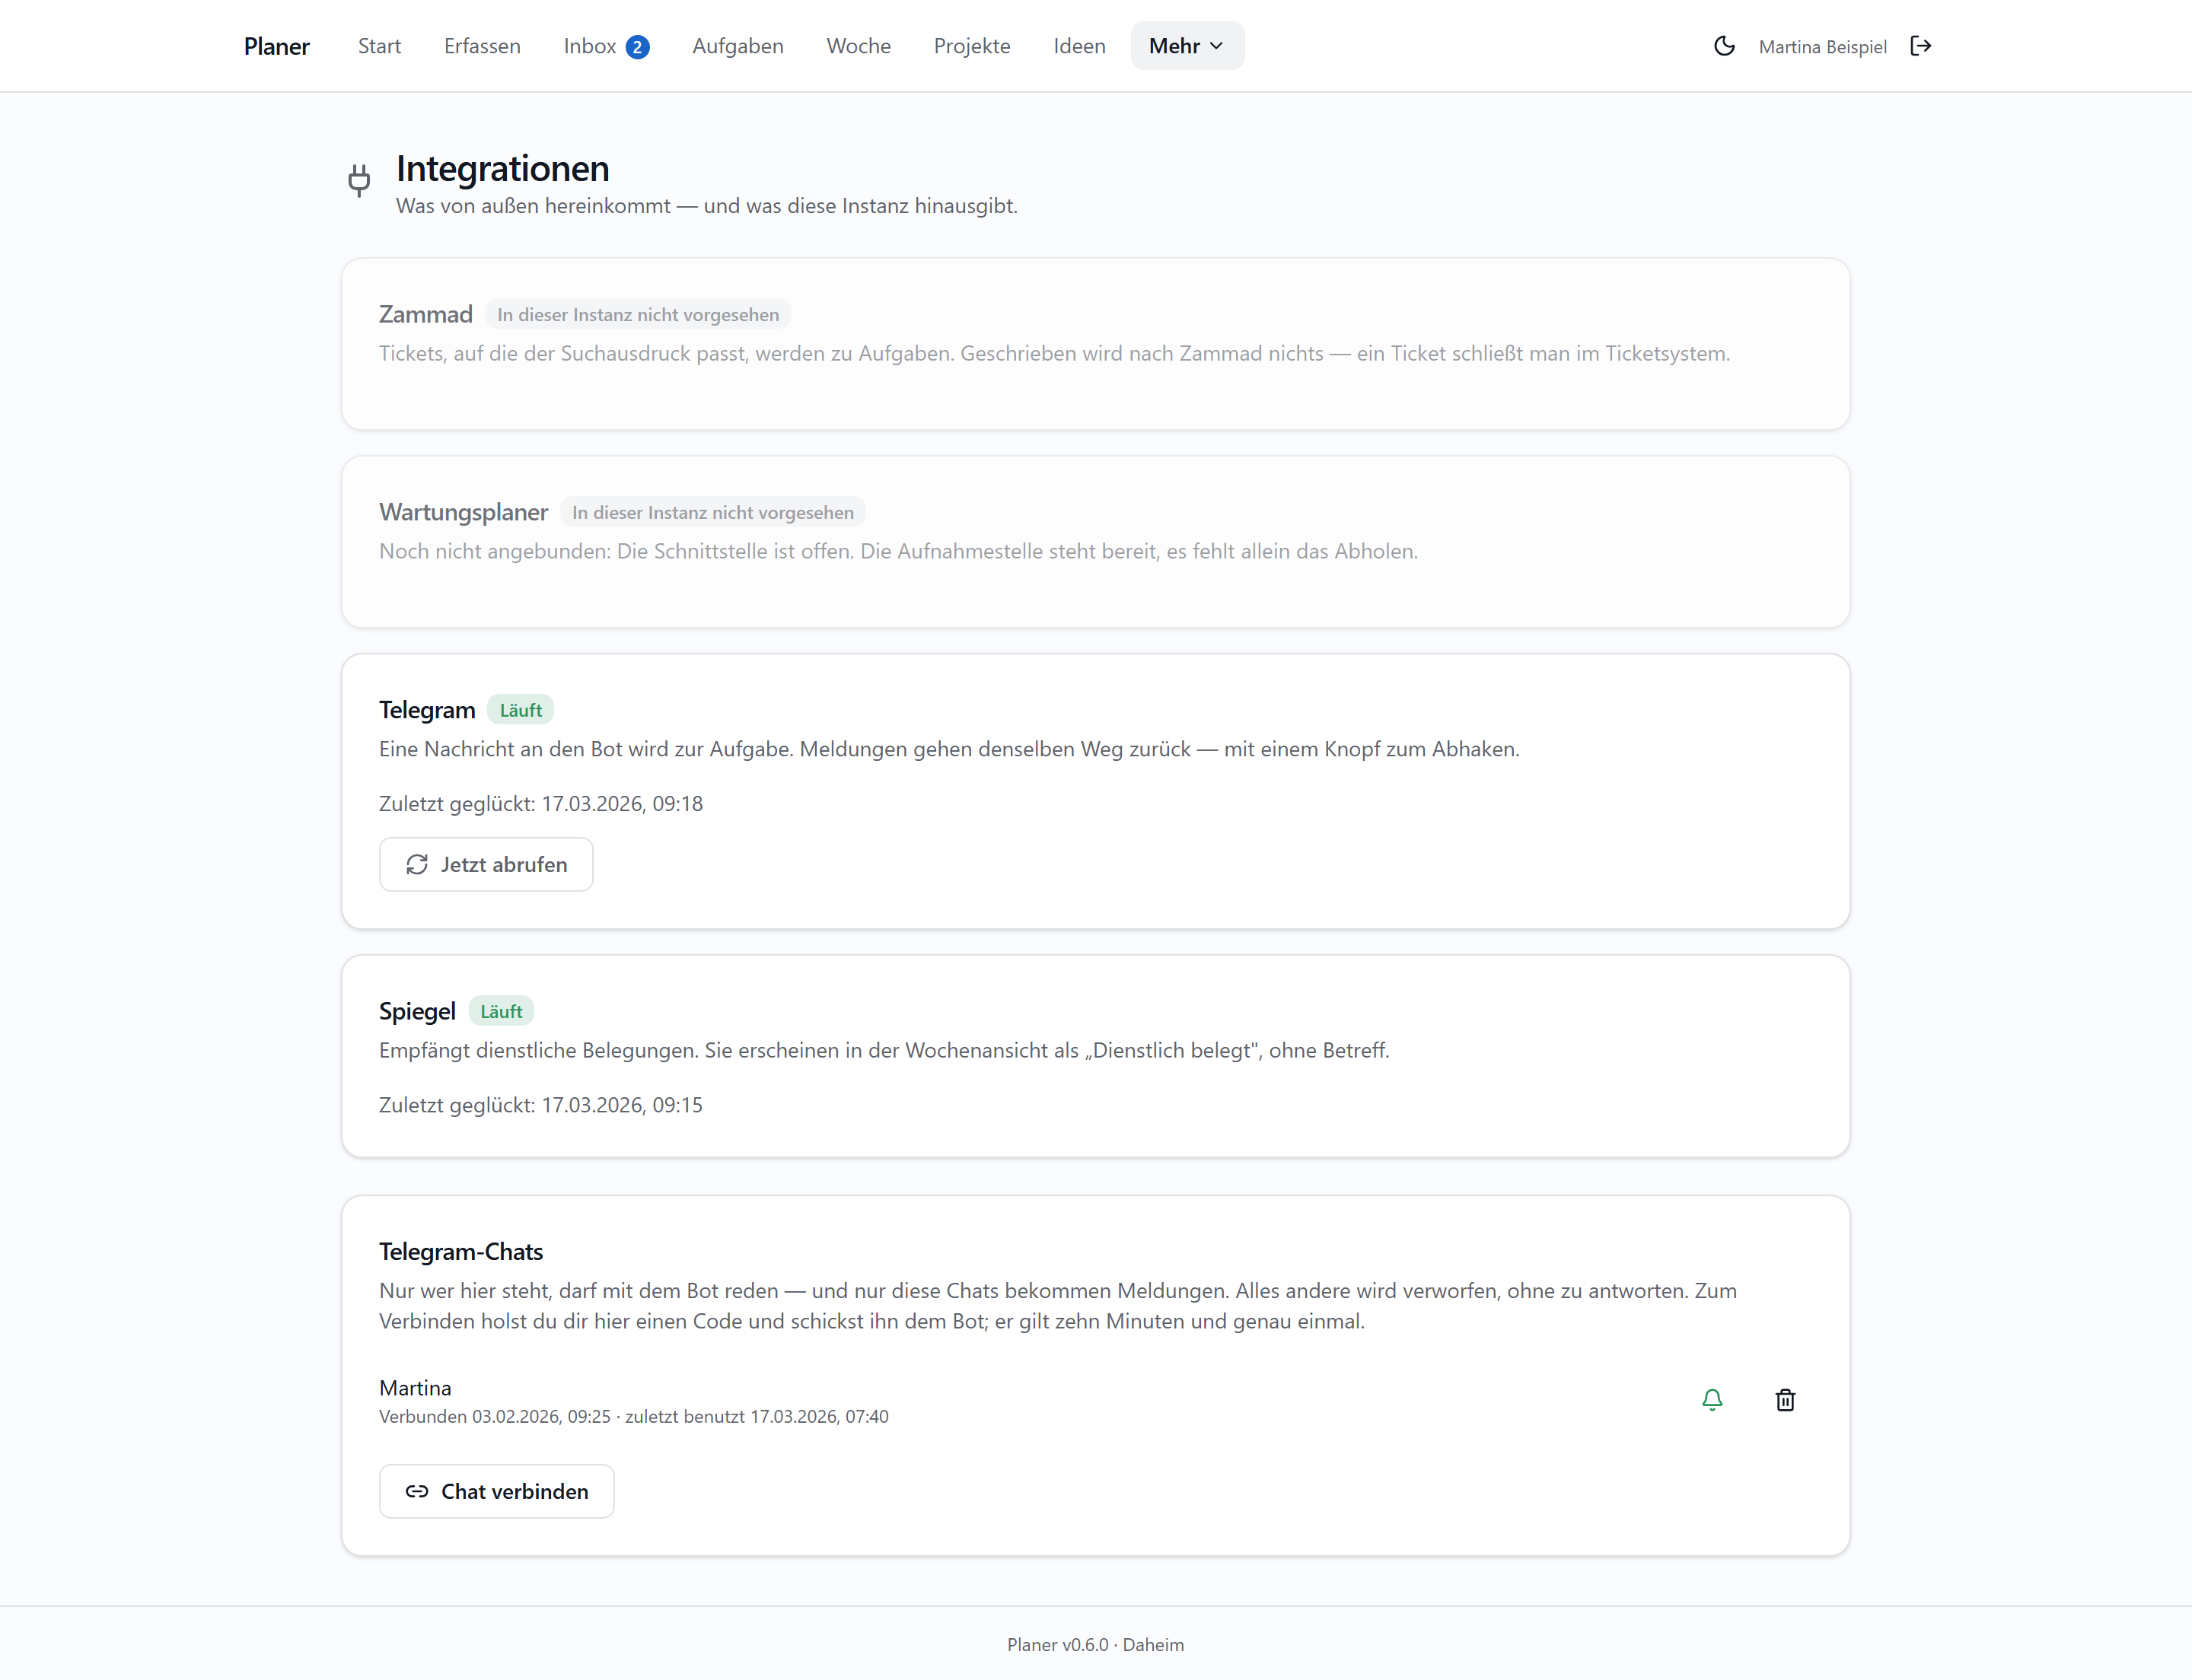
Task: Open the Woche overview
Action: pyautogui.click(x=859, y=46)
